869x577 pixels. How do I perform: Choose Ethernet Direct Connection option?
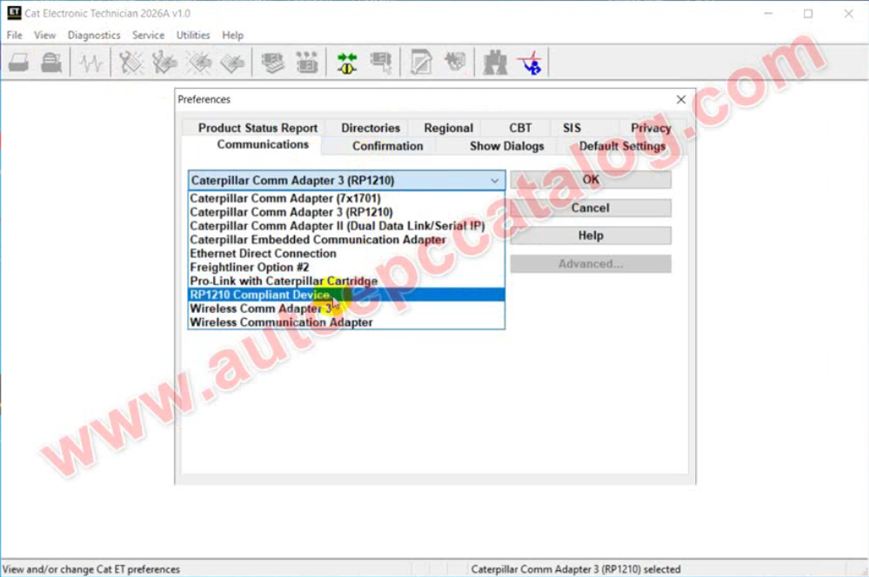point(263,254)
